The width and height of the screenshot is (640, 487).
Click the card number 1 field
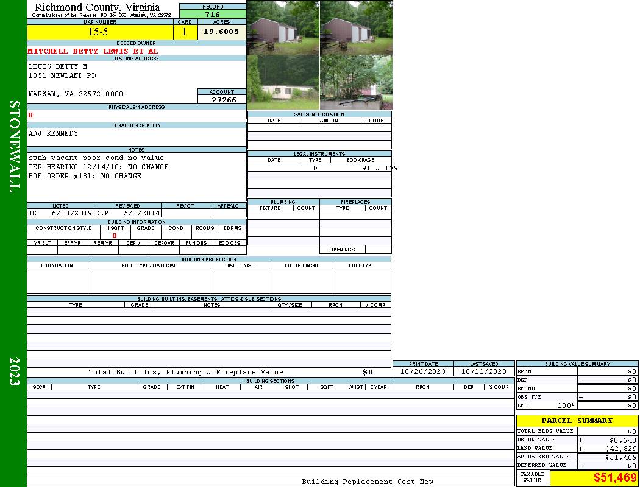185,32
